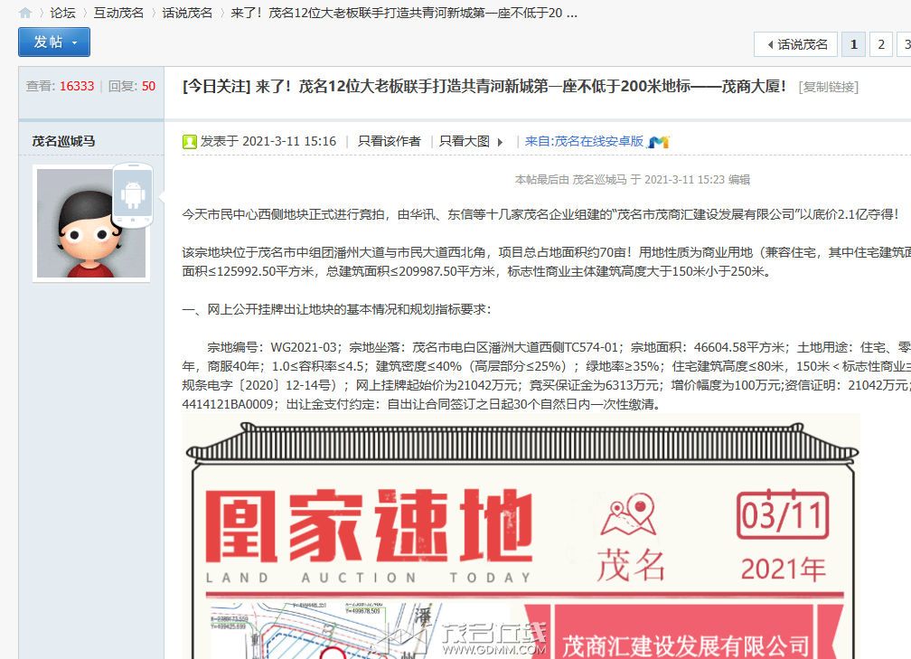Click the green post icon beside 发表于

tap(190, 142)
